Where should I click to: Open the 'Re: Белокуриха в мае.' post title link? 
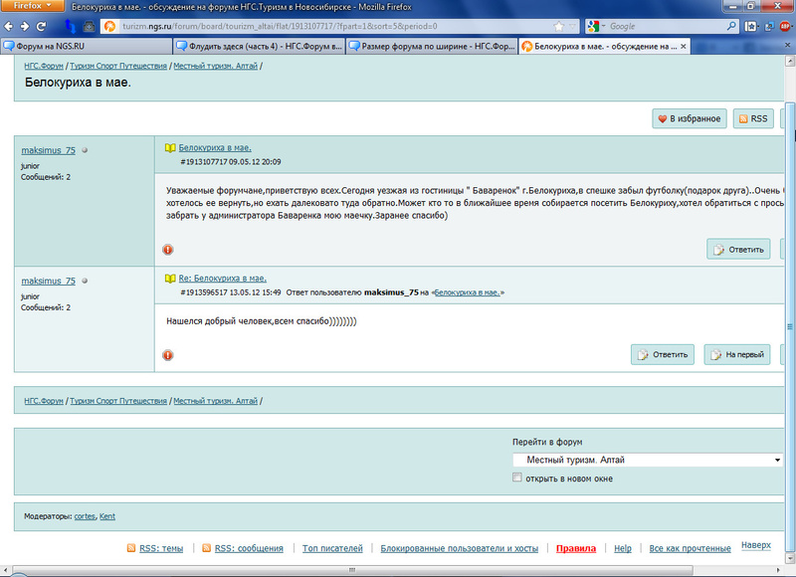[x=222, y=279]
